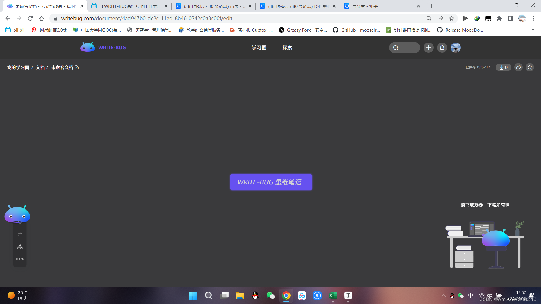Collapse the header with double chevron
This screenshot has height=304, width=541.
click(x=529, y=67)
